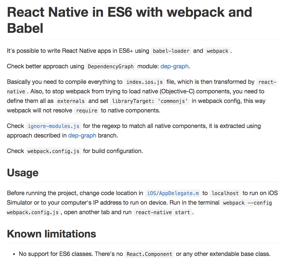The image size is (284, 261).
Task: Click the Usage section heading
Action: (x=23, y=173)
